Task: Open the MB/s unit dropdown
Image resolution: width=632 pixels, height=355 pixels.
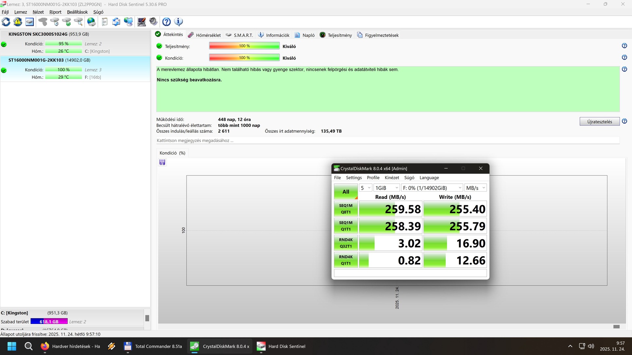Action: pyautogui.click(x=475, y=188)
